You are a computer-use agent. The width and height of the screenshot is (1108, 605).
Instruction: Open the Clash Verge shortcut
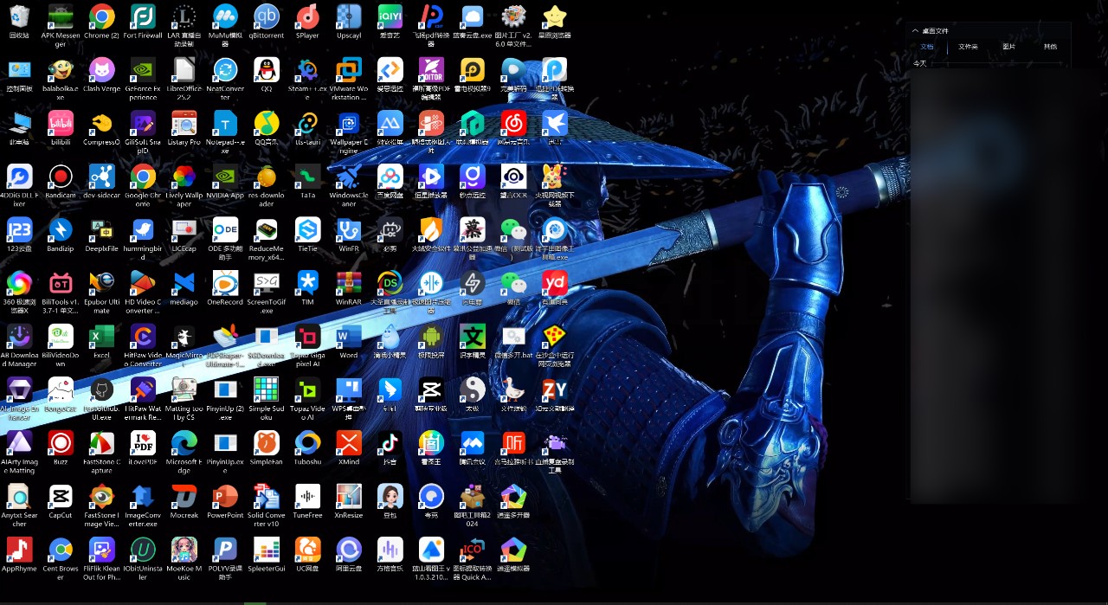point(101,71)
